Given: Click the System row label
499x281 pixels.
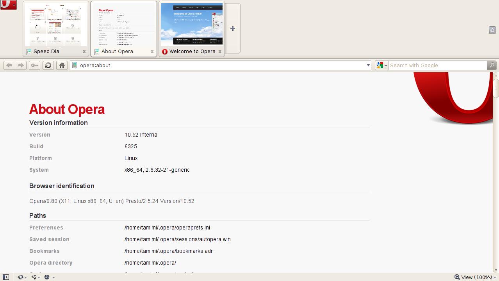Looking at the screenshot, I should click(x=39, y=170).
